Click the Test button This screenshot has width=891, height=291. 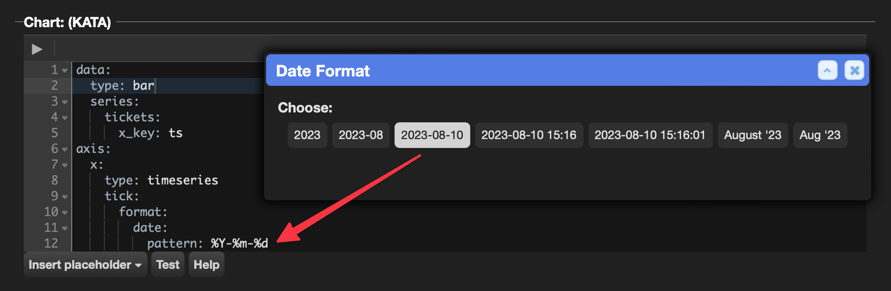pyautogui.click(x=168, y=265)
